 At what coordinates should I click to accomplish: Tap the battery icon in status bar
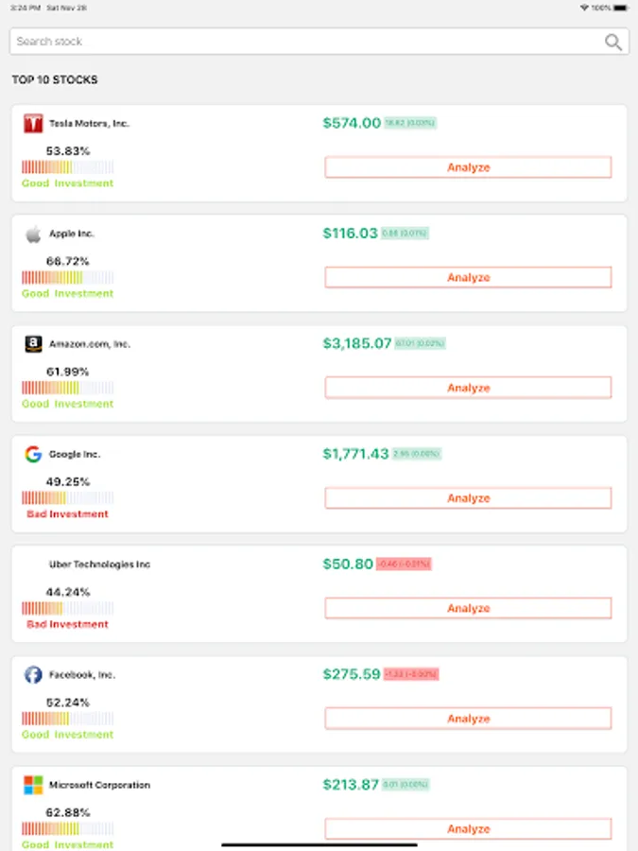point(619,8)
